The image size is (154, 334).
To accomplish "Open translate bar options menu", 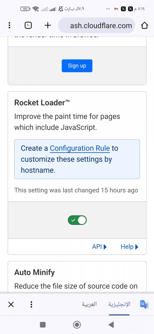I will coord(31,304).
